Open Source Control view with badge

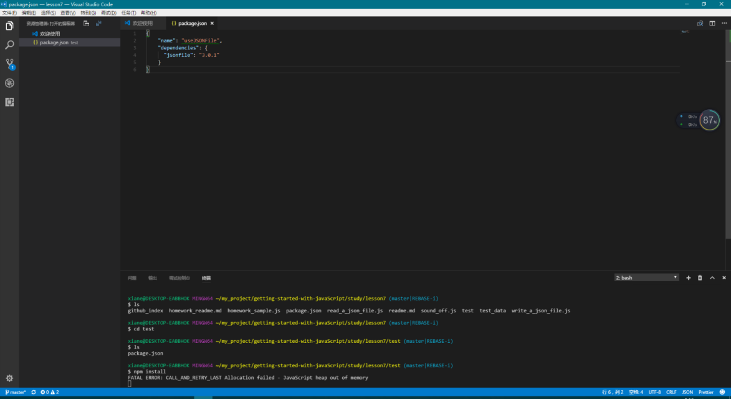(9, 64)
